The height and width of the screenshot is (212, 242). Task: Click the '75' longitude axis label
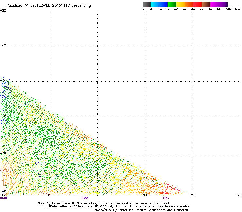(x=239, y=195)
